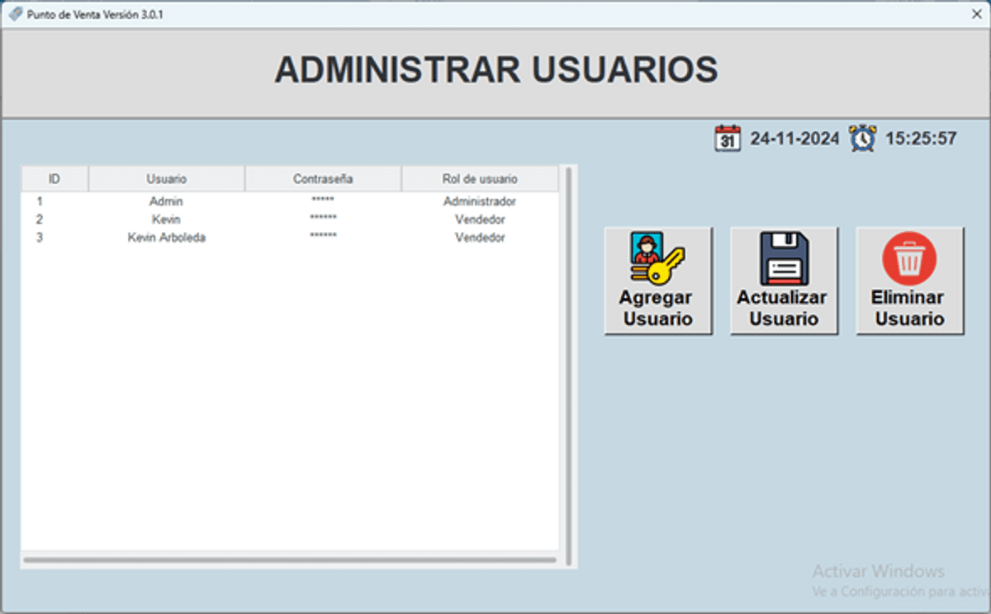Select the Admin user row
The height and width of the screenshot is (614, 991).
(x=166, y=201)
